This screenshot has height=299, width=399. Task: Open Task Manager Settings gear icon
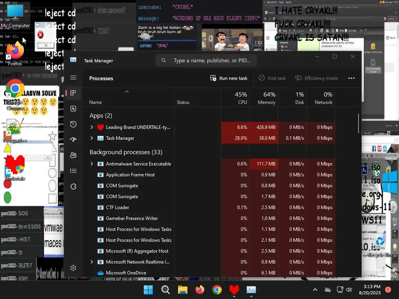73,268
